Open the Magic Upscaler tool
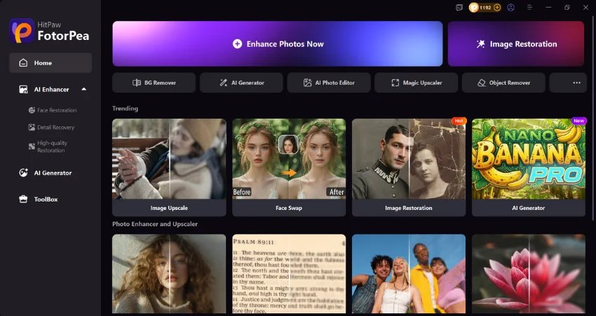 [x=416, y=83]
